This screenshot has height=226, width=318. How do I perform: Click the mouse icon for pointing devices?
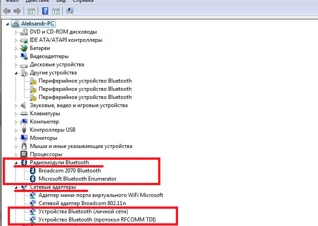pyautogui.click(x=24, y=146)
